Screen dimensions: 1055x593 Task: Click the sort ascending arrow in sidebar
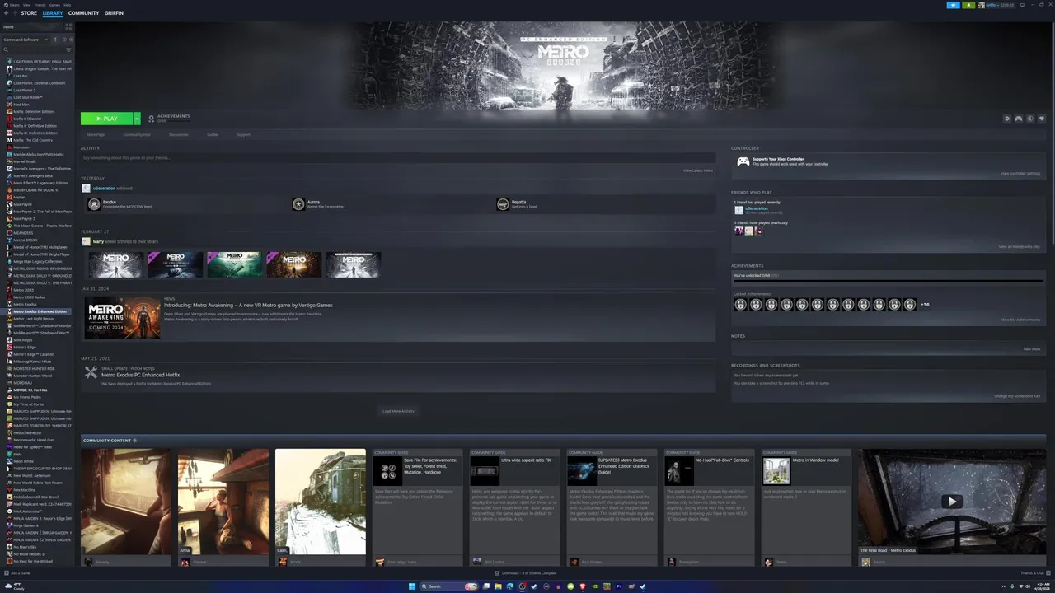point(55,40)
